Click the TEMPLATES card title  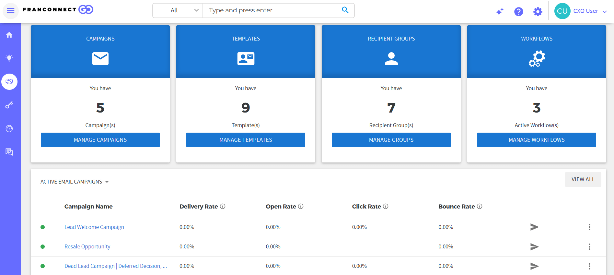point(246,39)
